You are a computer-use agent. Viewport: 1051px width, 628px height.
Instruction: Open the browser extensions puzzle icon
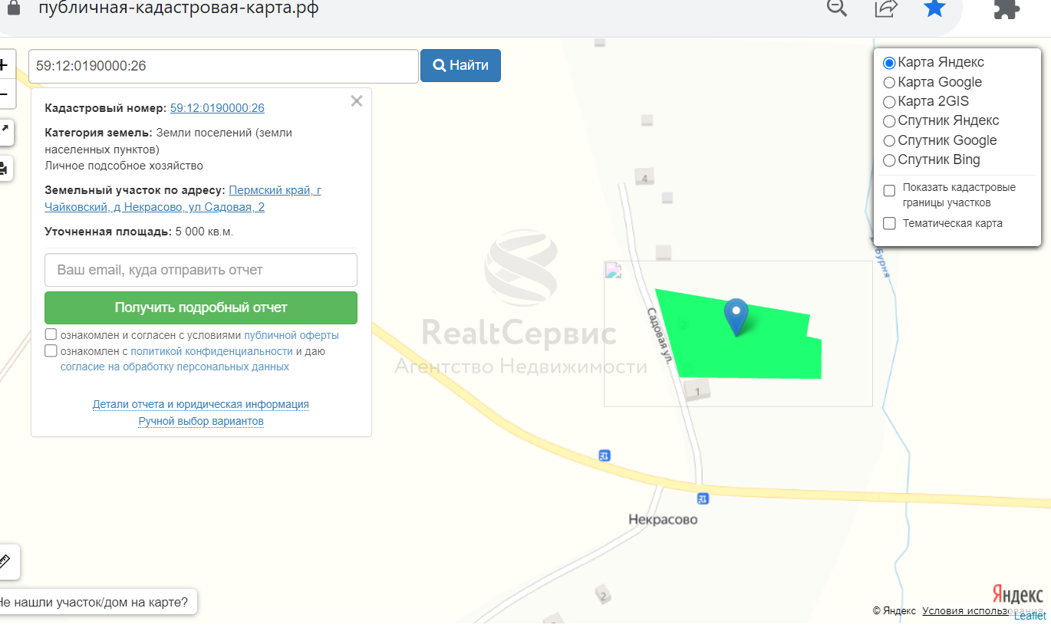pyautogui.click(x=1006, y=8)
